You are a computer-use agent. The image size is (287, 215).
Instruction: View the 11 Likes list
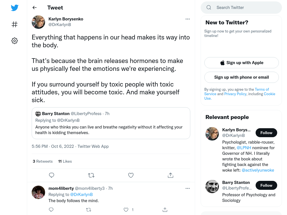[65, 161]
